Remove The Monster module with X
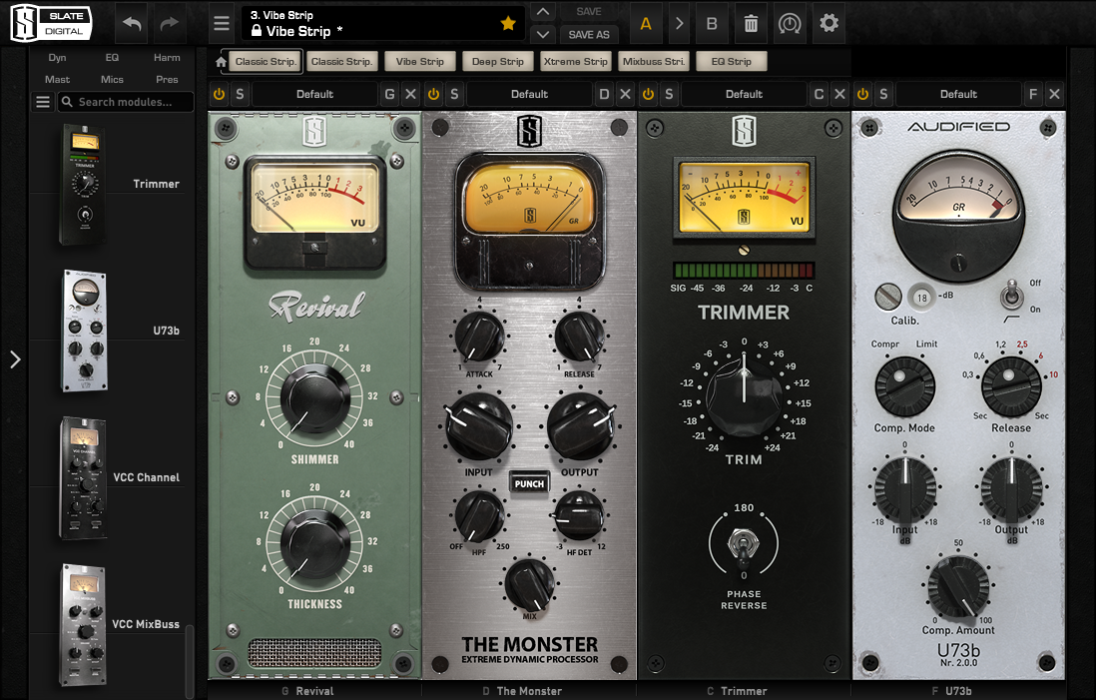Viewport: 1096px width, 700px height. click(626, 94)
